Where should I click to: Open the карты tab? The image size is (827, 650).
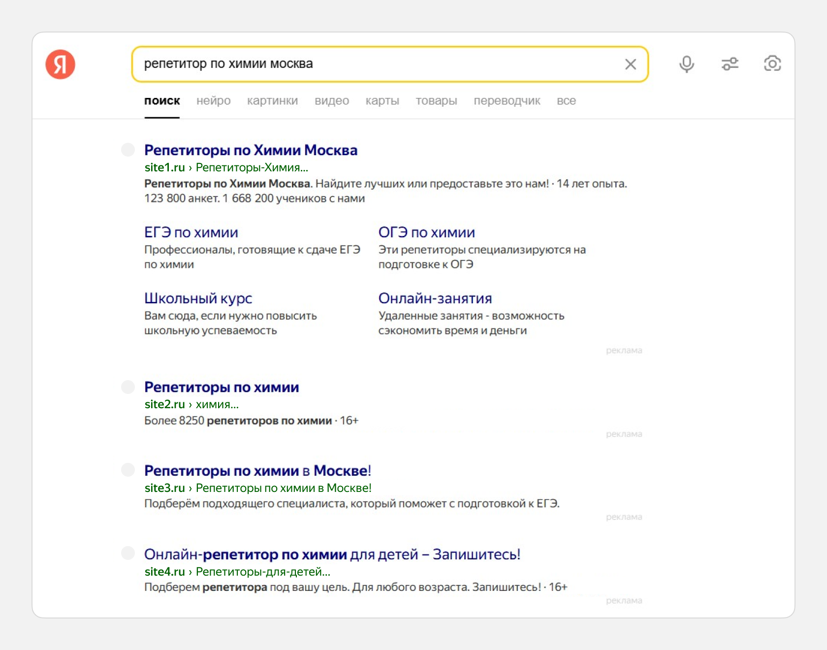click(382, 101)
